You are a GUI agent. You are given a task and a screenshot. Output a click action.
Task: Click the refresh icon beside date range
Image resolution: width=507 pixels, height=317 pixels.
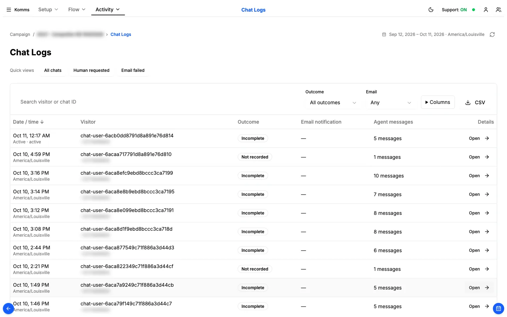point(492,35)
